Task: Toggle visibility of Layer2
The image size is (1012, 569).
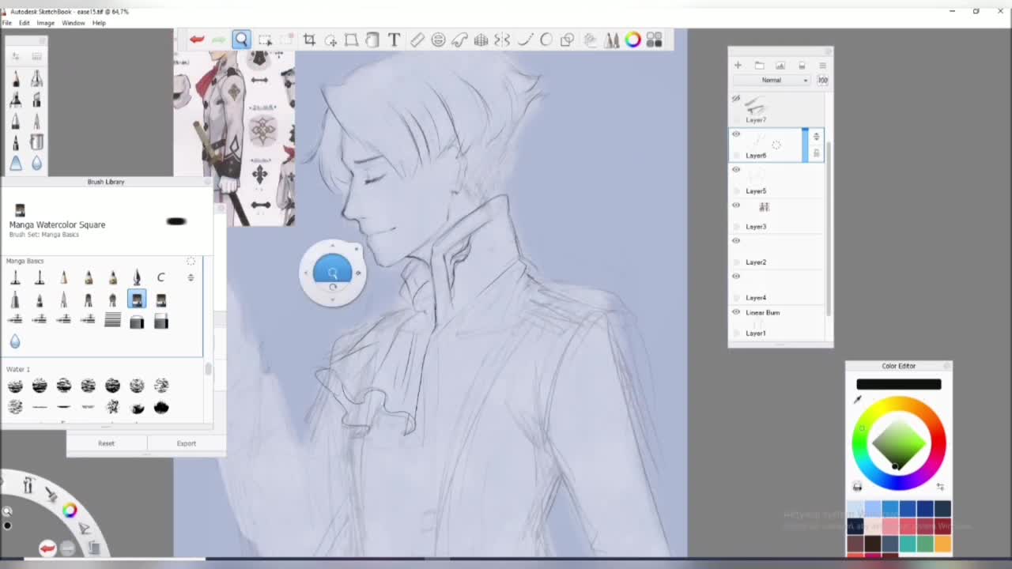Action: [736, 241]
